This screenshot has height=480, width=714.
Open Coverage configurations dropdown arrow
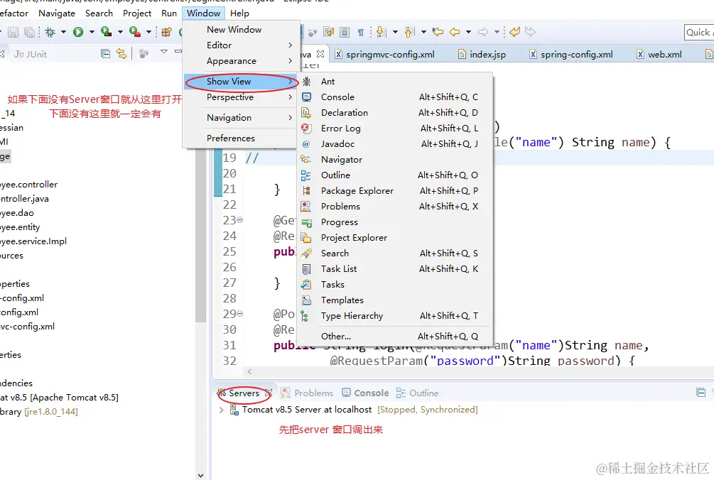pyautogui.click(x=120, y=32)
